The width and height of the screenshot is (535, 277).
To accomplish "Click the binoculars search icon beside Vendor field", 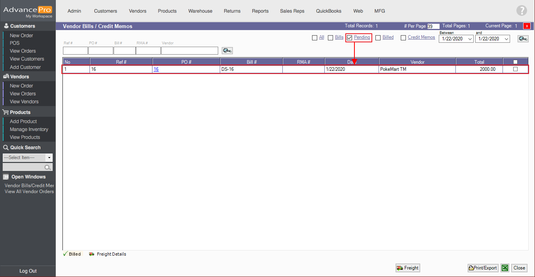I will pos(227,51).
